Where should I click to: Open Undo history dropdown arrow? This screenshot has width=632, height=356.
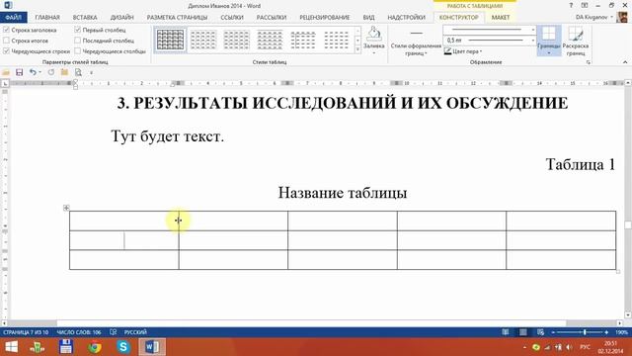click(39, 72)
